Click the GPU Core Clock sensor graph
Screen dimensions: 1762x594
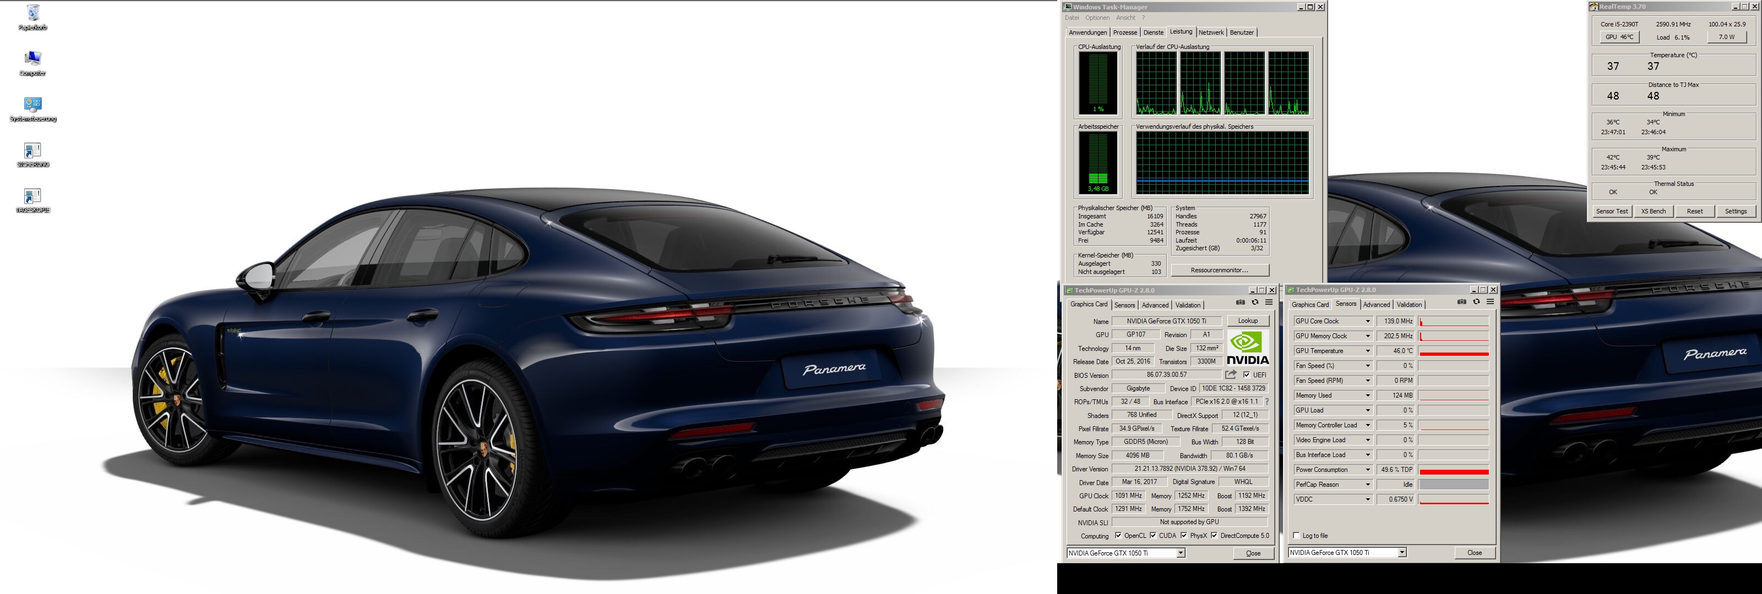(1454, 321)
